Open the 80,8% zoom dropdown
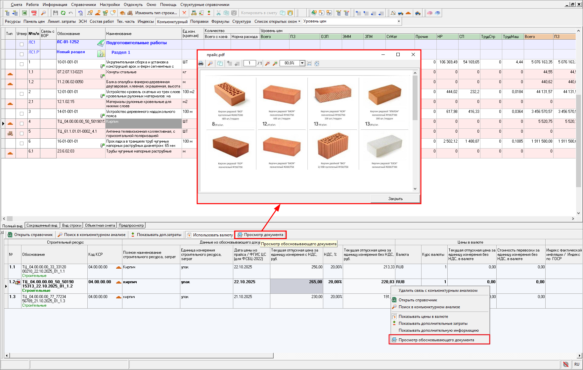583x370 pixels. pyautogui.click(x=302, y=63)
